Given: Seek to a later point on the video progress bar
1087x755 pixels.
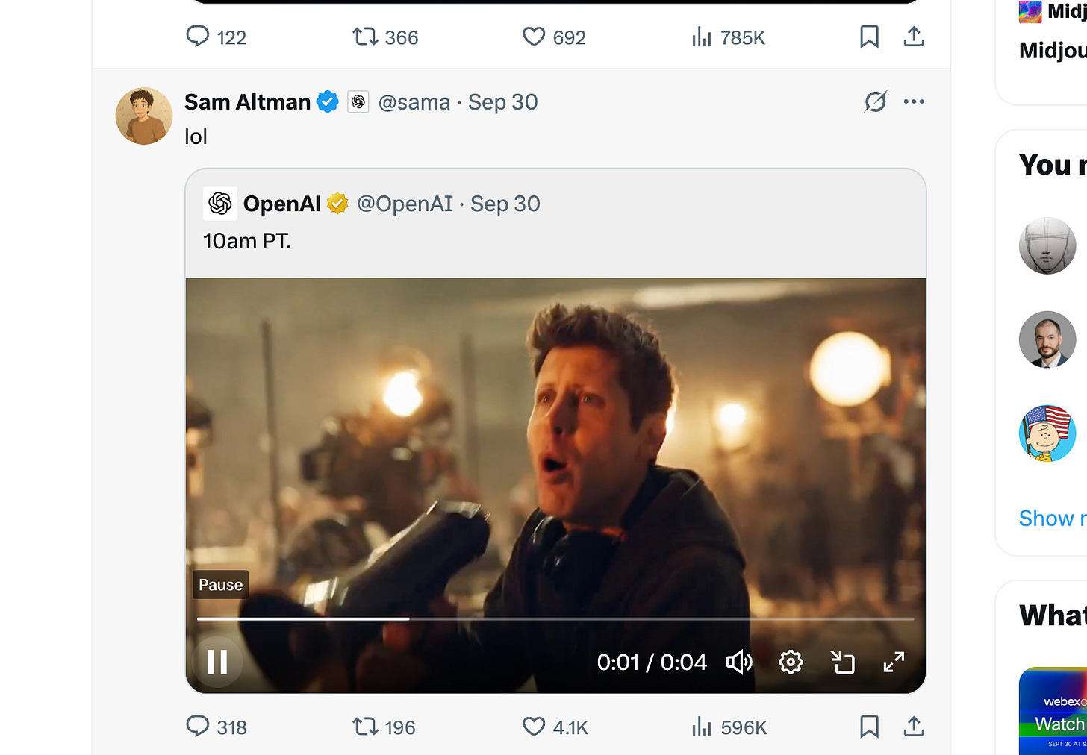Looking at the screenshot, I should click(x=672, y=618).
